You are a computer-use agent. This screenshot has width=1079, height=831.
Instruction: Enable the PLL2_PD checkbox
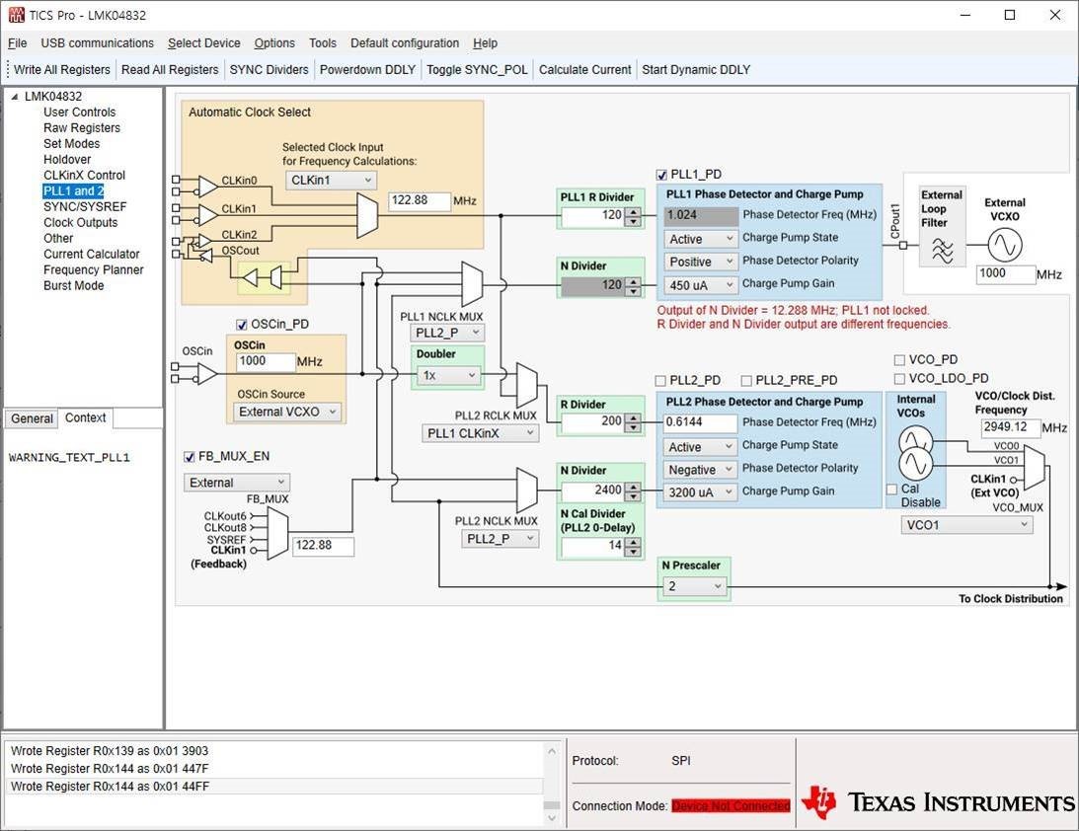click(660, 380)
